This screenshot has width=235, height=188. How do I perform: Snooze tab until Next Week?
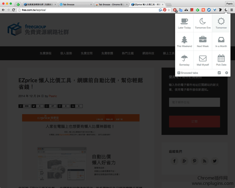pos(203,41)
